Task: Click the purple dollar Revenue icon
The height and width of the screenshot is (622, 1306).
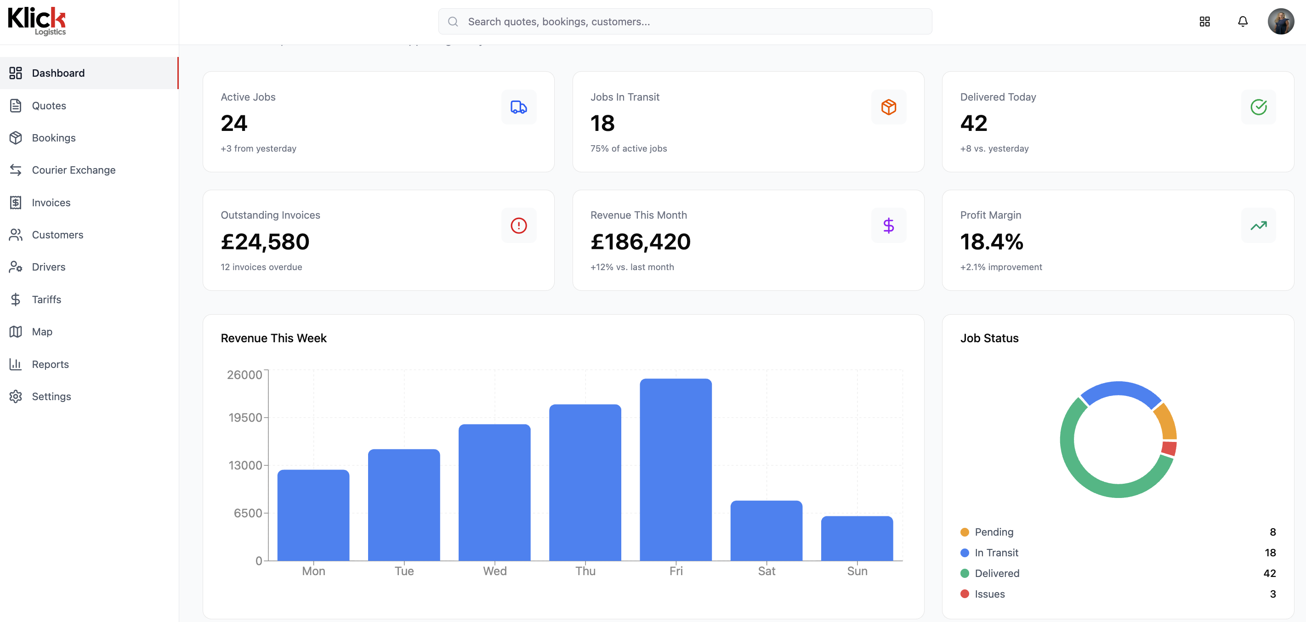Action: point(888,225)
